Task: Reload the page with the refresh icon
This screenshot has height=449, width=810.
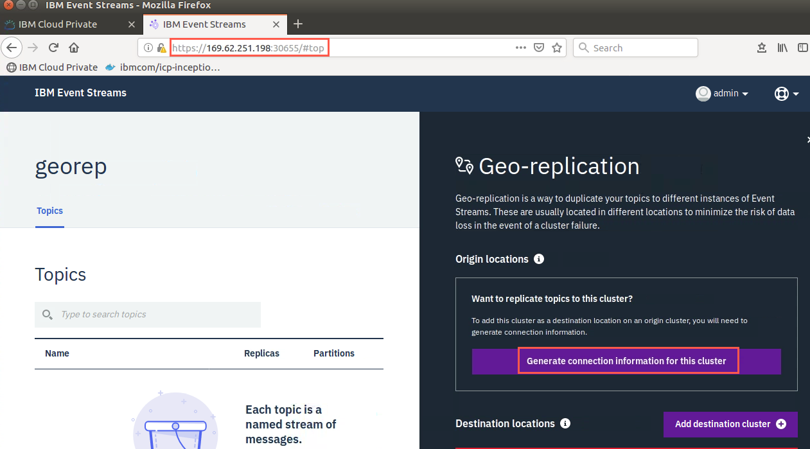Action: click(x=54, y=48)
